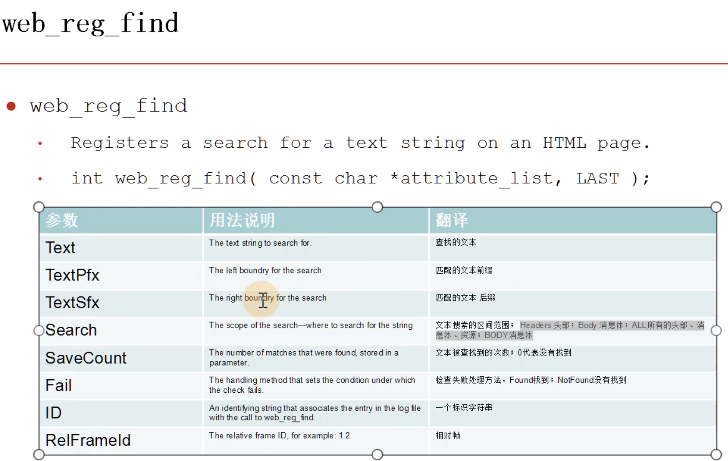
Task: Click 'The right boundry for the search' cell
Action: pyautogui.click(x=316, y=303)
